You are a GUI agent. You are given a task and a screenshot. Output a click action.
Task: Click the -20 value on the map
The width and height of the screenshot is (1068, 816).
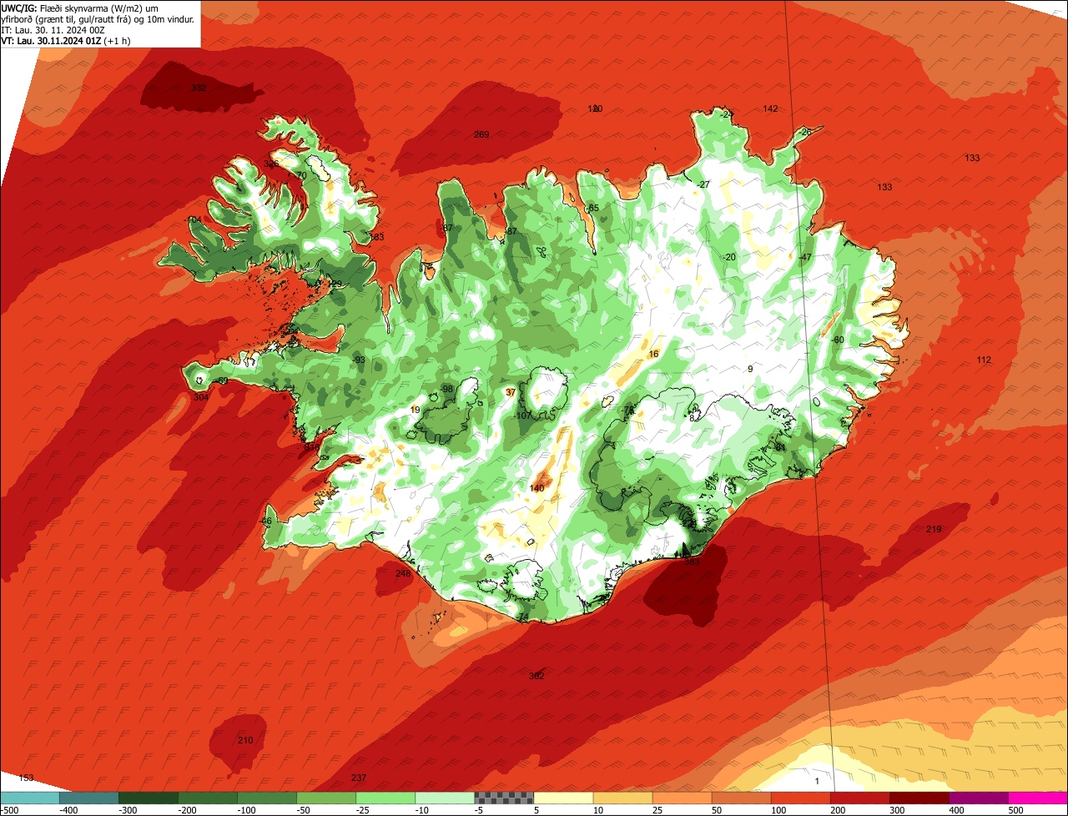point(729,258)
